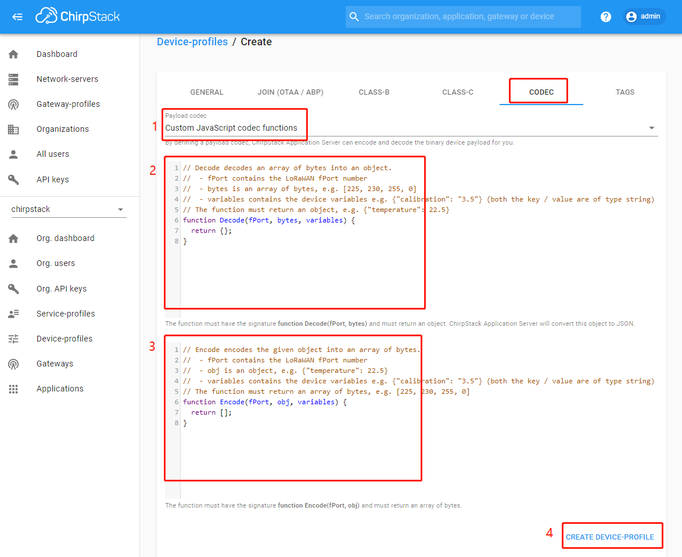Screen dimensions: 682x557
Task: Expand the Payload codec dropdown arrow
Action: [652, 128]
